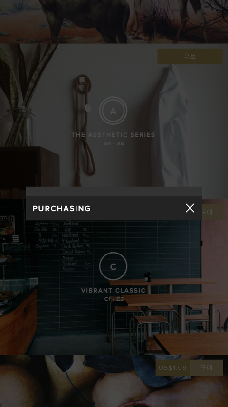Tap the 무료 button on Aesthetic Series
Viewport: 228px width, 407px height.
[x=190, y=56]
